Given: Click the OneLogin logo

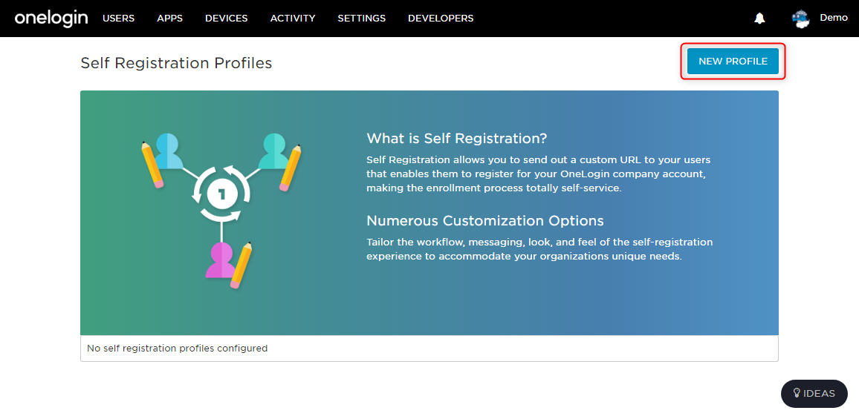Looking at the screenshot, I should pos(51,18).
